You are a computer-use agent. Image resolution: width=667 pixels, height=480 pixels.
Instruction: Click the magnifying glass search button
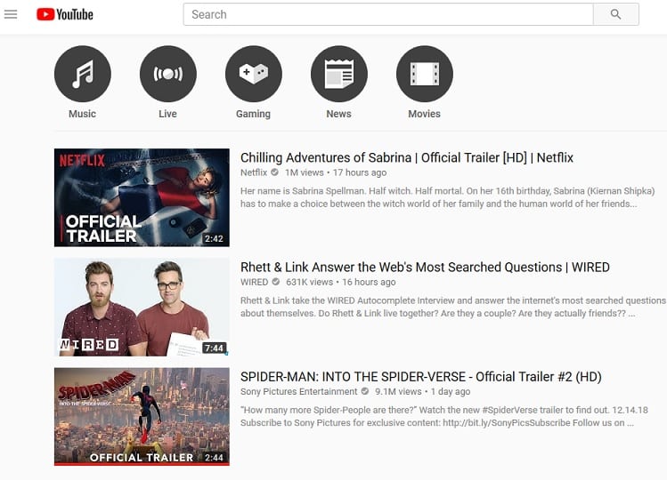point(616,14)
